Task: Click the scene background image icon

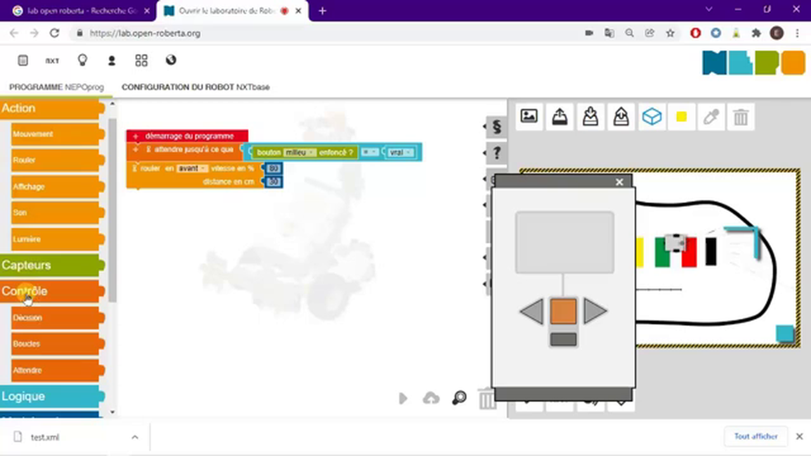Action: (529, 117)
